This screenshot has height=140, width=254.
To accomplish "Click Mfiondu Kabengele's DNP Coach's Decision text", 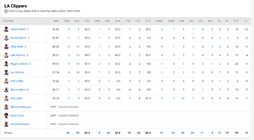I will 65,107.
